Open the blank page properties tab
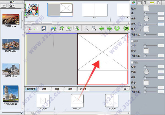165x115 pixels. 158,2
